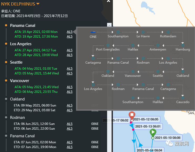195x152 pixels.
Task: Close the vessel schedule panel
Action: 108,1
